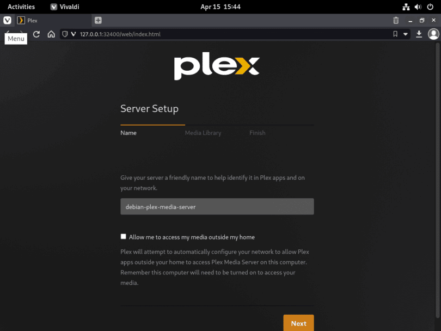Go to the browser home page
This screenshot has width=441, height=331.
[51, 33]
